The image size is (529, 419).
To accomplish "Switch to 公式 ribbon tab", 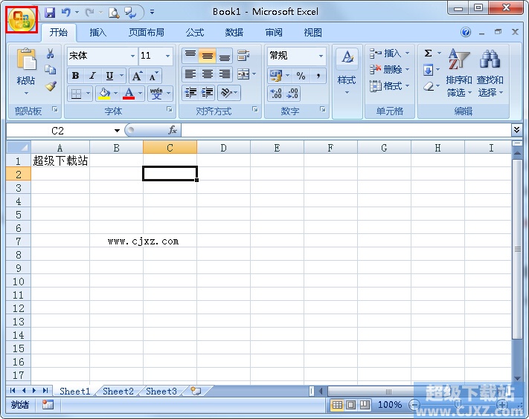I will (x=195, y=33).
